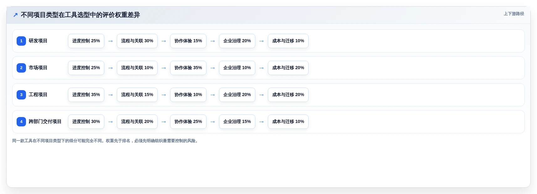Click 企业治理 20% in the 工程项目 row
Viewport: 537px width, 194px height.
click(x=237, y=95)
